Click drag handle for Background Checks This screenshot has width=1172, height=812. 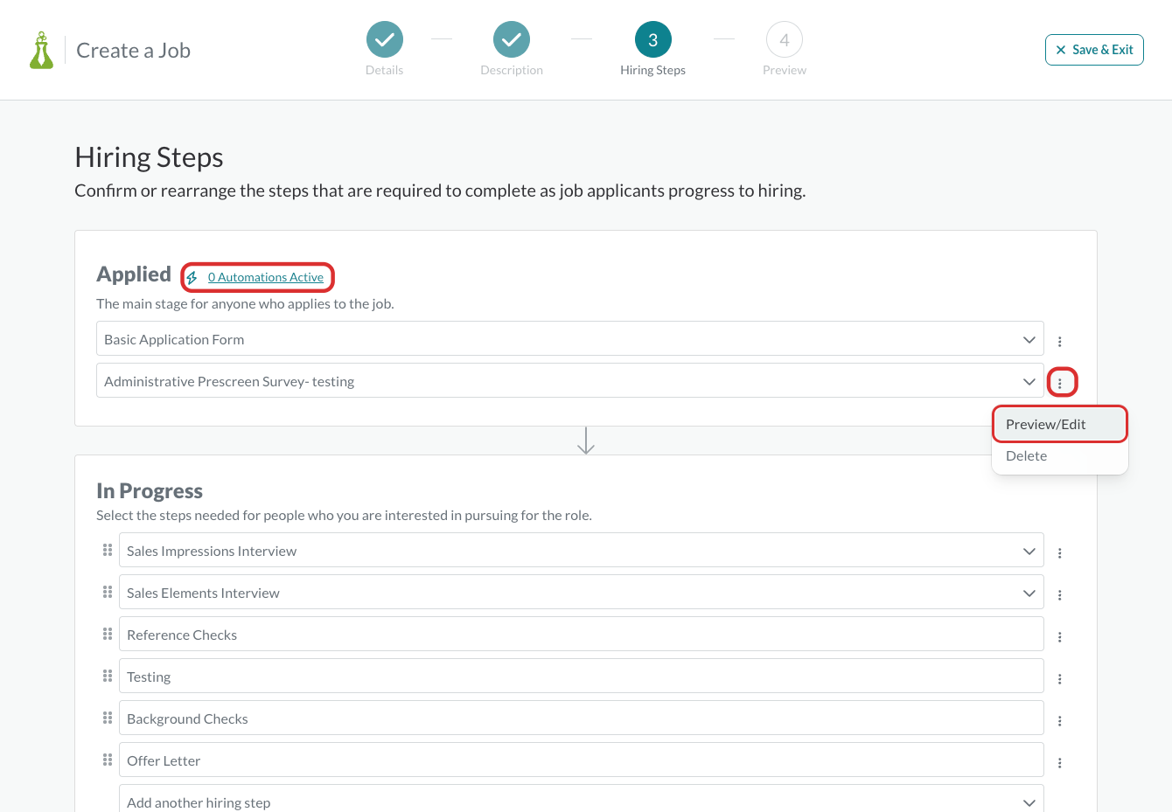point(108,718)
